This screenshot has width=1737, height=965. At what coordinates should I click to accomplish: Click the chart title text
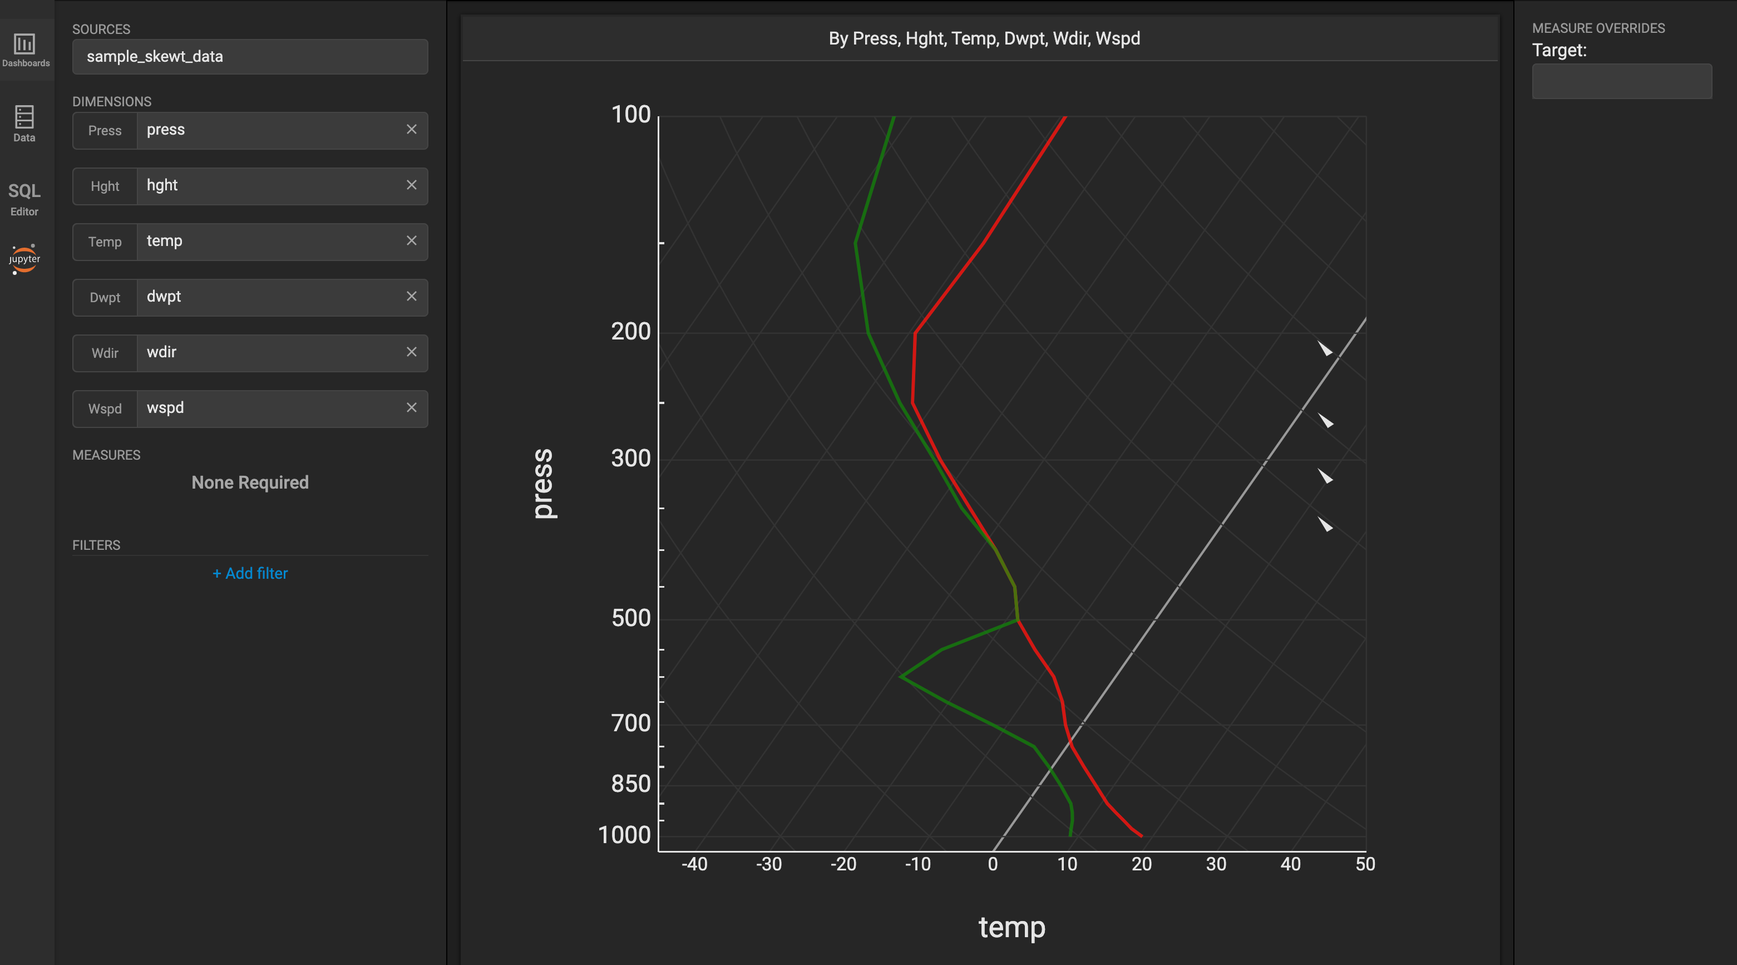pos(984,38)
